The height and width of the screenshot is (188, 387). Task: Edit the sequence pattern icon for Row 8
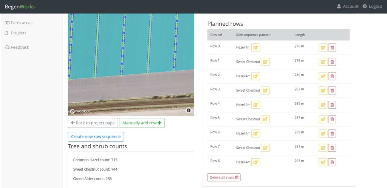(x=255, y=162)
